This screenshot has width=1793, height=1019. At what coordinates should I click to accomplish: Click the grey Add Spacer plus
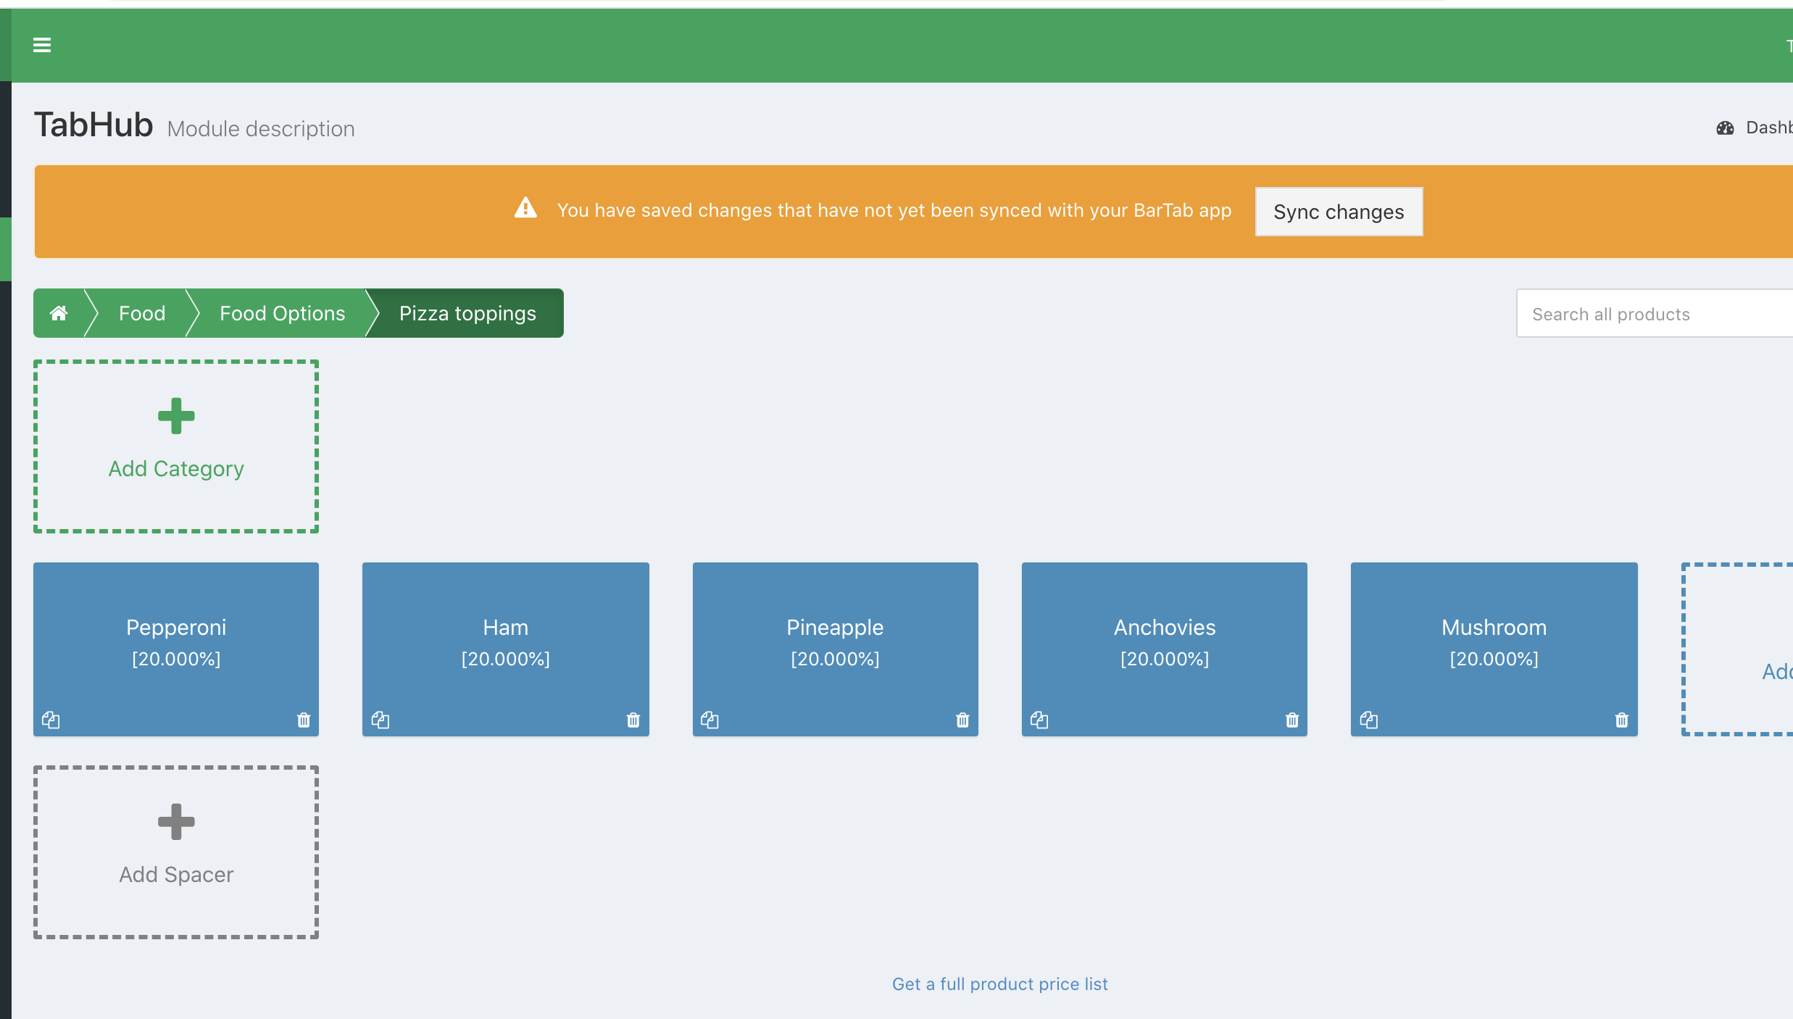[x=176, y=822]
